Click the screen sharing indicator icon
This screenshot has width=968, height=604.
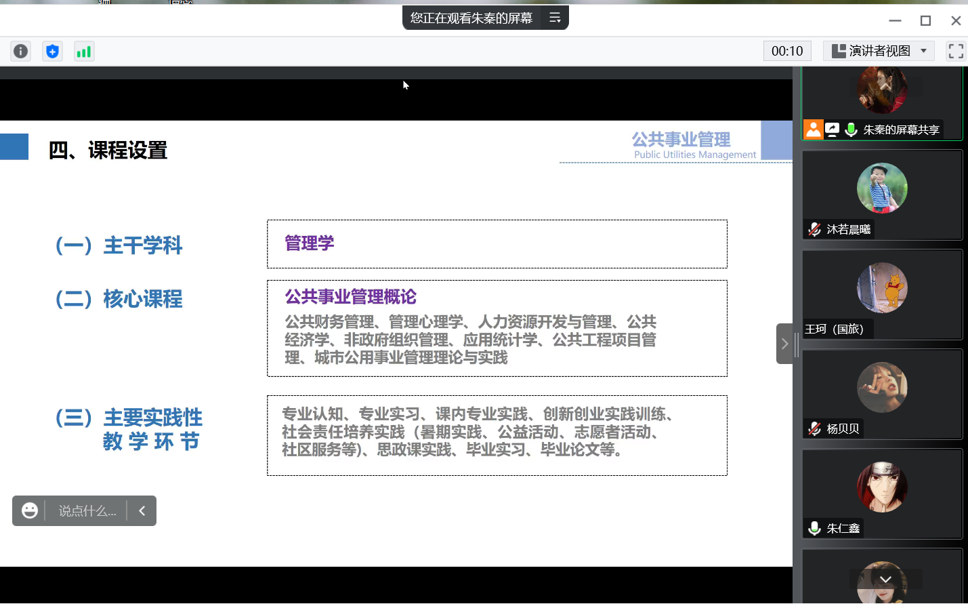833,129
